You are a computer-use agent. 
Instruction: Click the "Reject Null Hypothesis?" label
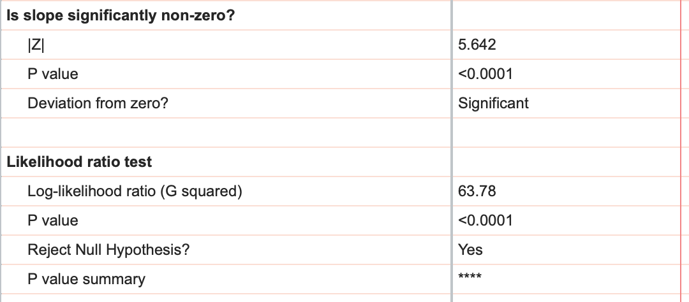click(x=108, y=250)
